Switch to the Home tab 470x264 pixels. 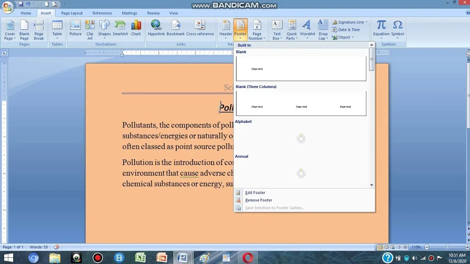coord(26,13)
